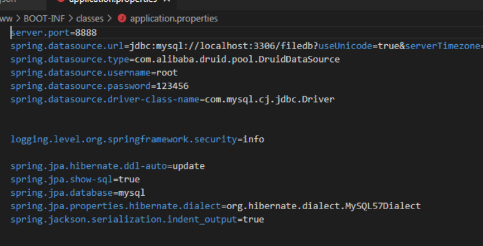Click spring.jpa.properties.hibernate.dialect key
Screen dimensions: 483x246
pos(116,206)
